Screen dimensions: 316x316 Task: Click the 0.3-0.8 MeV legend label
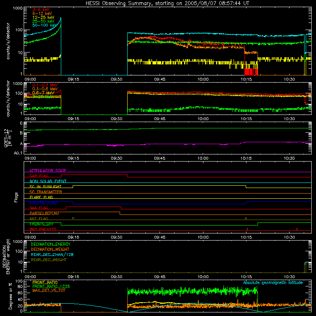point(45,89)
